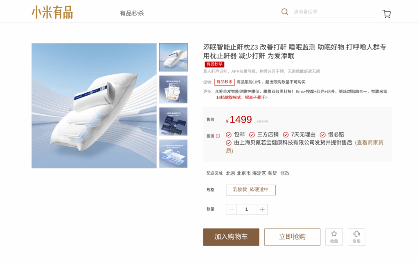Click the service info exclamation icon
The height and width of the screenshot is (262, 419).
click(218, 136)
